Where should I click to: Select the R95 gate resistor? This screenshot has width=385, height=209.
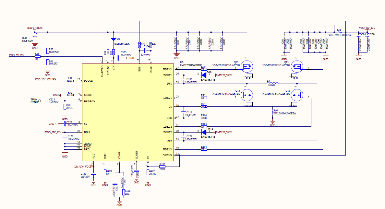(x=204, y=98)
